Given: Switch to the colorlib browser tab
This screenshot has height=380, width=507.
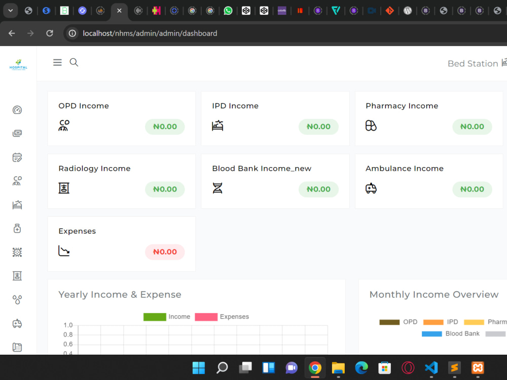Looking at the screenshot, I should click(x=282, y=11).
